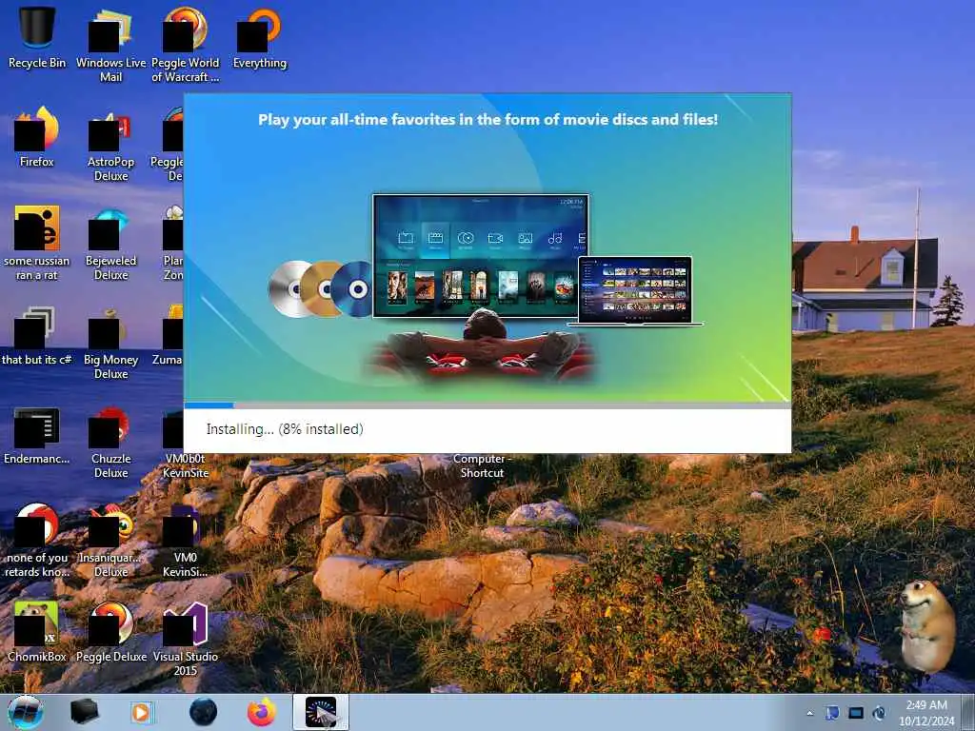Launch Peggle Deluxe from desktop
This screenshot has height=731, width=975.
(x=110, y=631)
